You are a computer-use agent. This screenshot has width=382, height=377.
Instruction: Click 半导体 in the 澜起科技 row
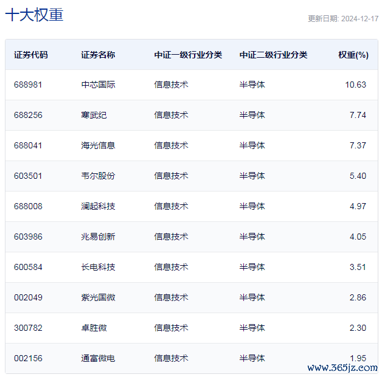(252, 206)
